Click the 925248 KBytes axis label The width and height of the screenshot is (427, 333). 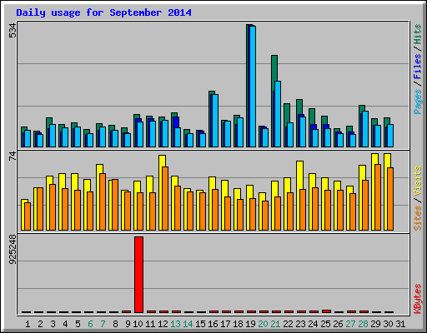tap(13, 250)
